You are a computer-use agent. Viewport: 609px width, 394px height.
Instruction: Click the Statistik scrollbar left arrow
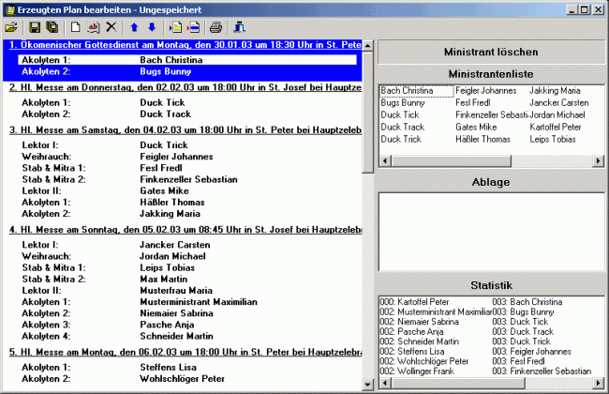[x=385, y=383]
